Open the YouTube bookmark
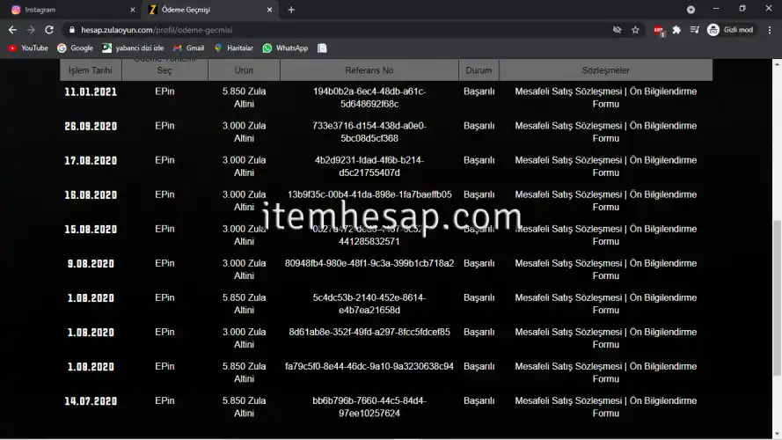The height and width of the screenshot is (440, 782). tap(28, 48)
